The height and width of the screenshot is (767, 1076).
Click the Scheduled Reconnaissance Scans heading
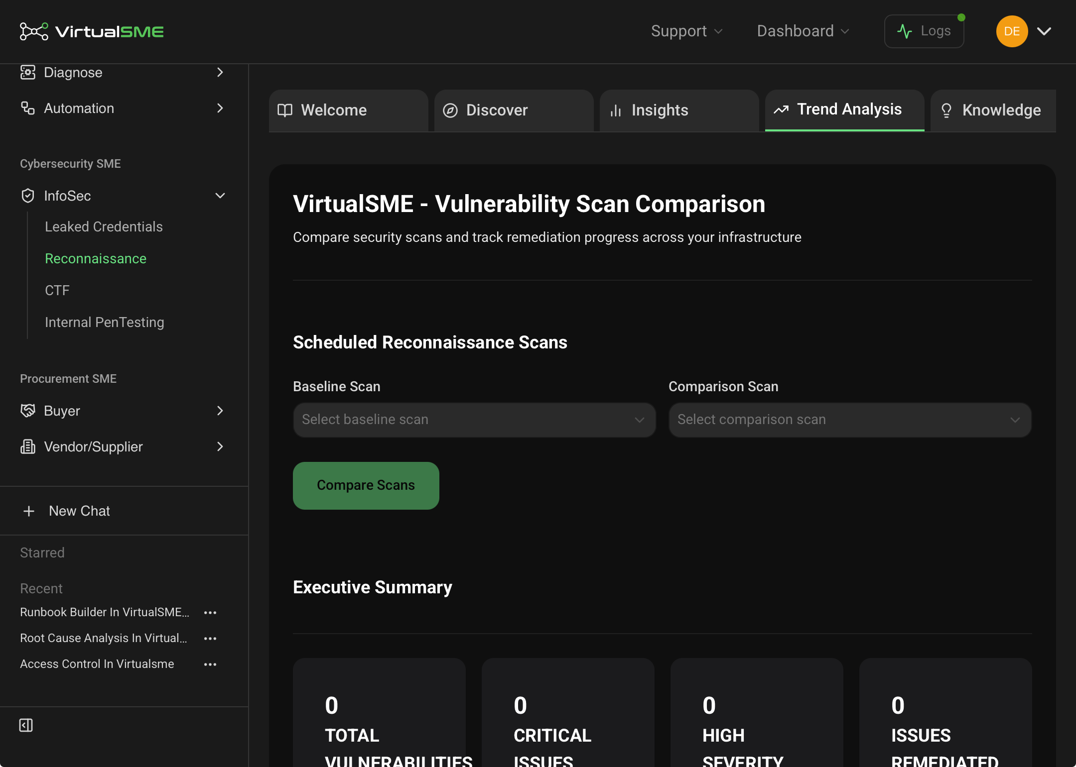coord(430,342)
